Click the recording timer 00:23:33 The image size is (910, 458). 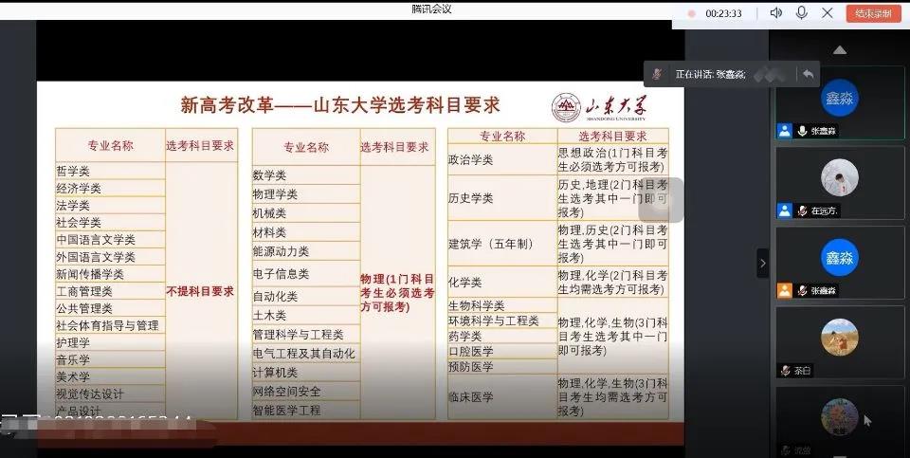tap(724, 14)
